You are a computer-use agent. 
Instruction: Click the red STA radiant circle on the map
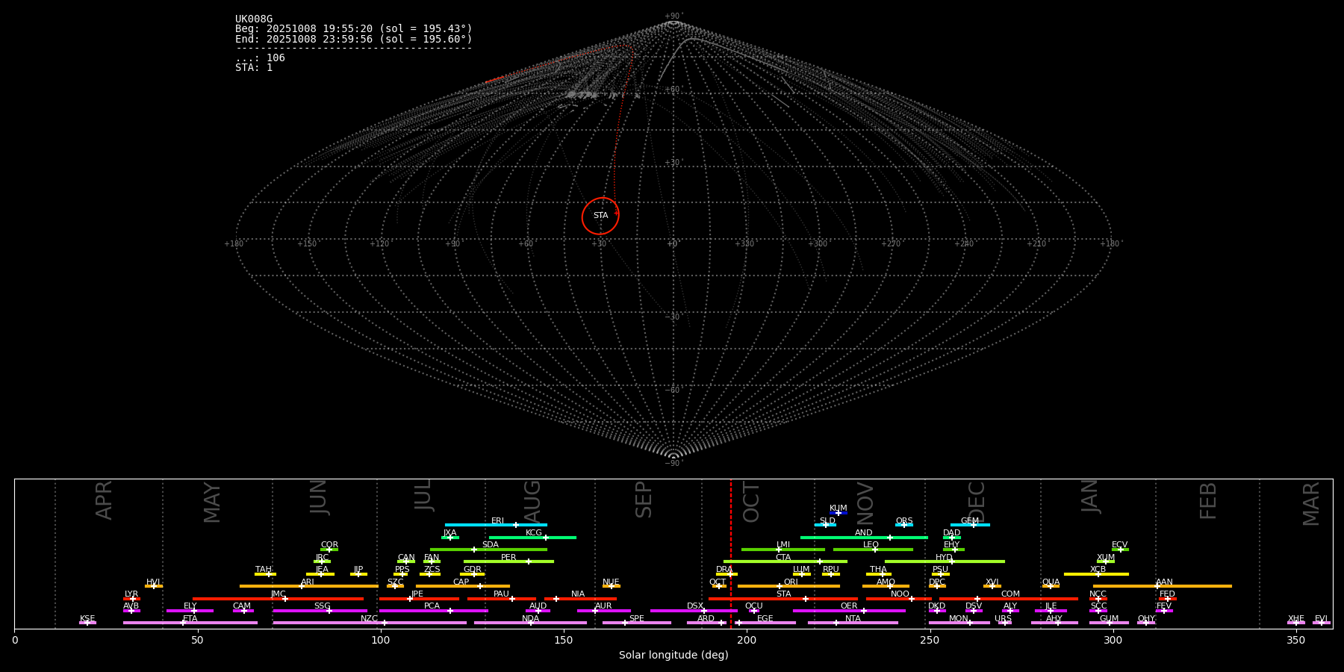[x=600, y=216]
